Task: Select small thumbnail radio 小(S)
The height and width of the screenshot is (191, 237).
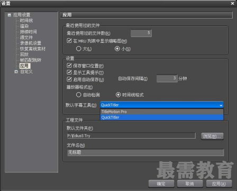Action: 117,49
